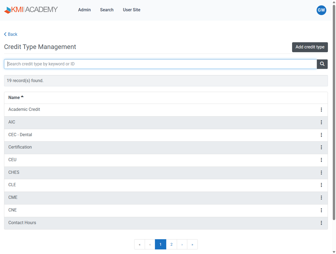This screenshot has width=336, height=254.
Task: Open the GW user avatar menu
Action: [x=321, y=10]
